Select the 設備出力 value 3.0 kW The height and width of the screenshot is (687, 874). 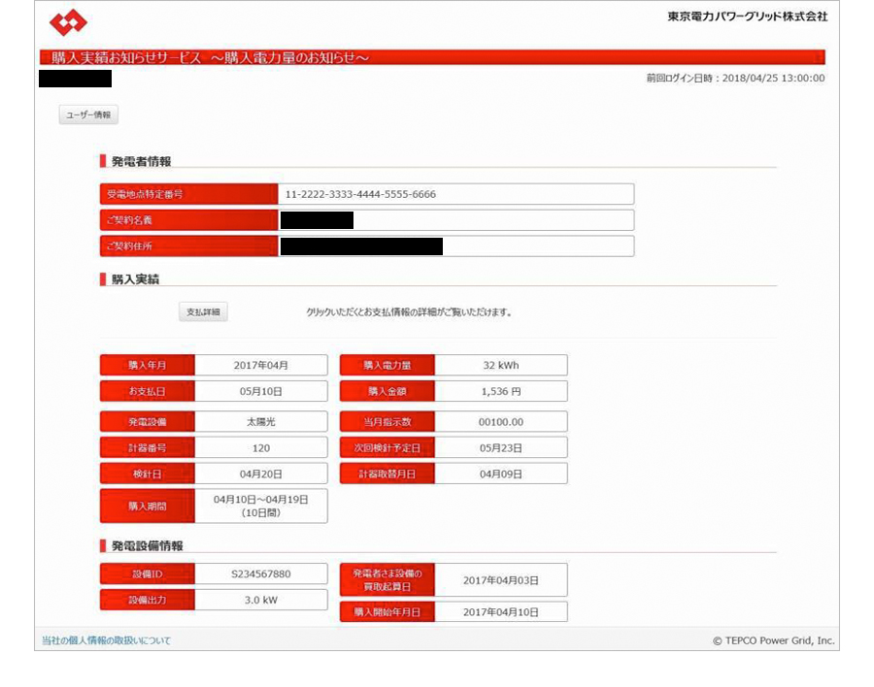pyautogui.click(x=260, y=600)
